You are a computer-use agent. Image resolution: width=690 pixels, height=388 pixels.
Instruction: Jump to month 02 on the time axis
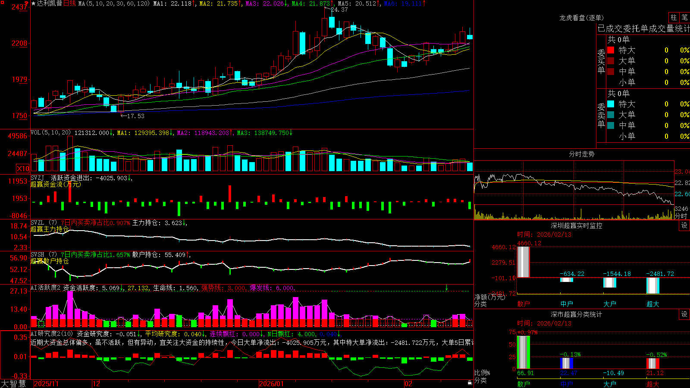[408, 384]
